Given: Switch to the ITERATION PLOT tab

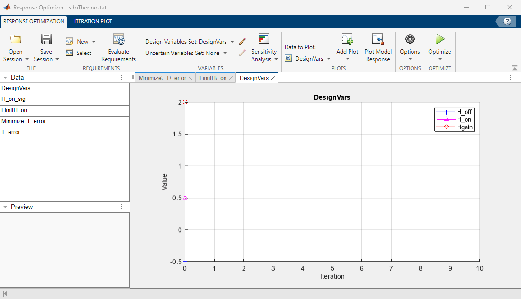Looking at the screenshot, I should pyautogui.click(x=93, y=21).
